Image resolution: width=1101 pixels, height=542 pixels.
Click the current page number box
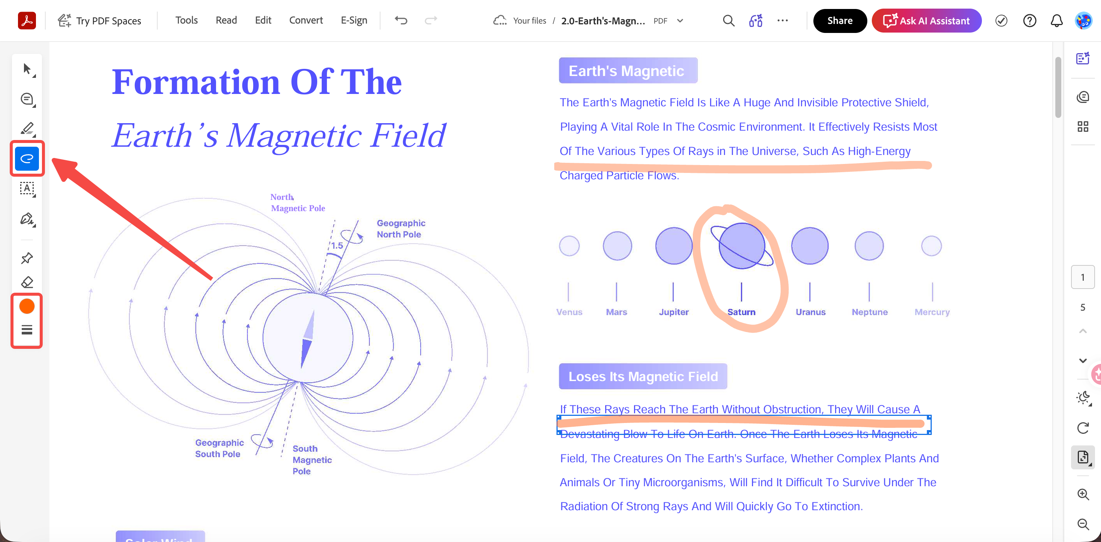(x=1083, y=277)
